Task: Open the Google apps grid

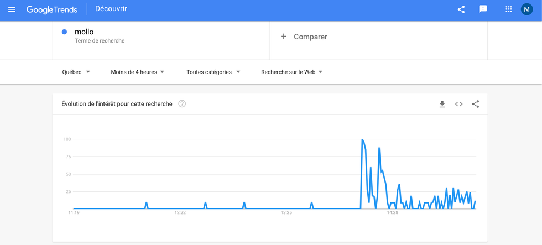Action: tap(509, 9)
